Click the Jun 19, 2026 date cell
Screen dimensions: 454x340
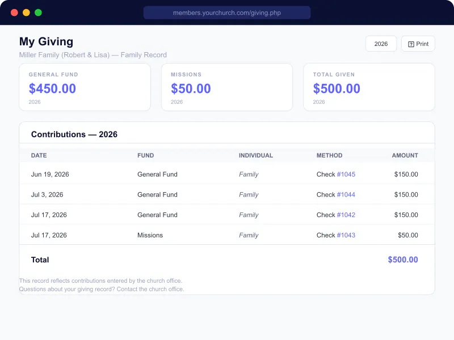coord(50,175)
